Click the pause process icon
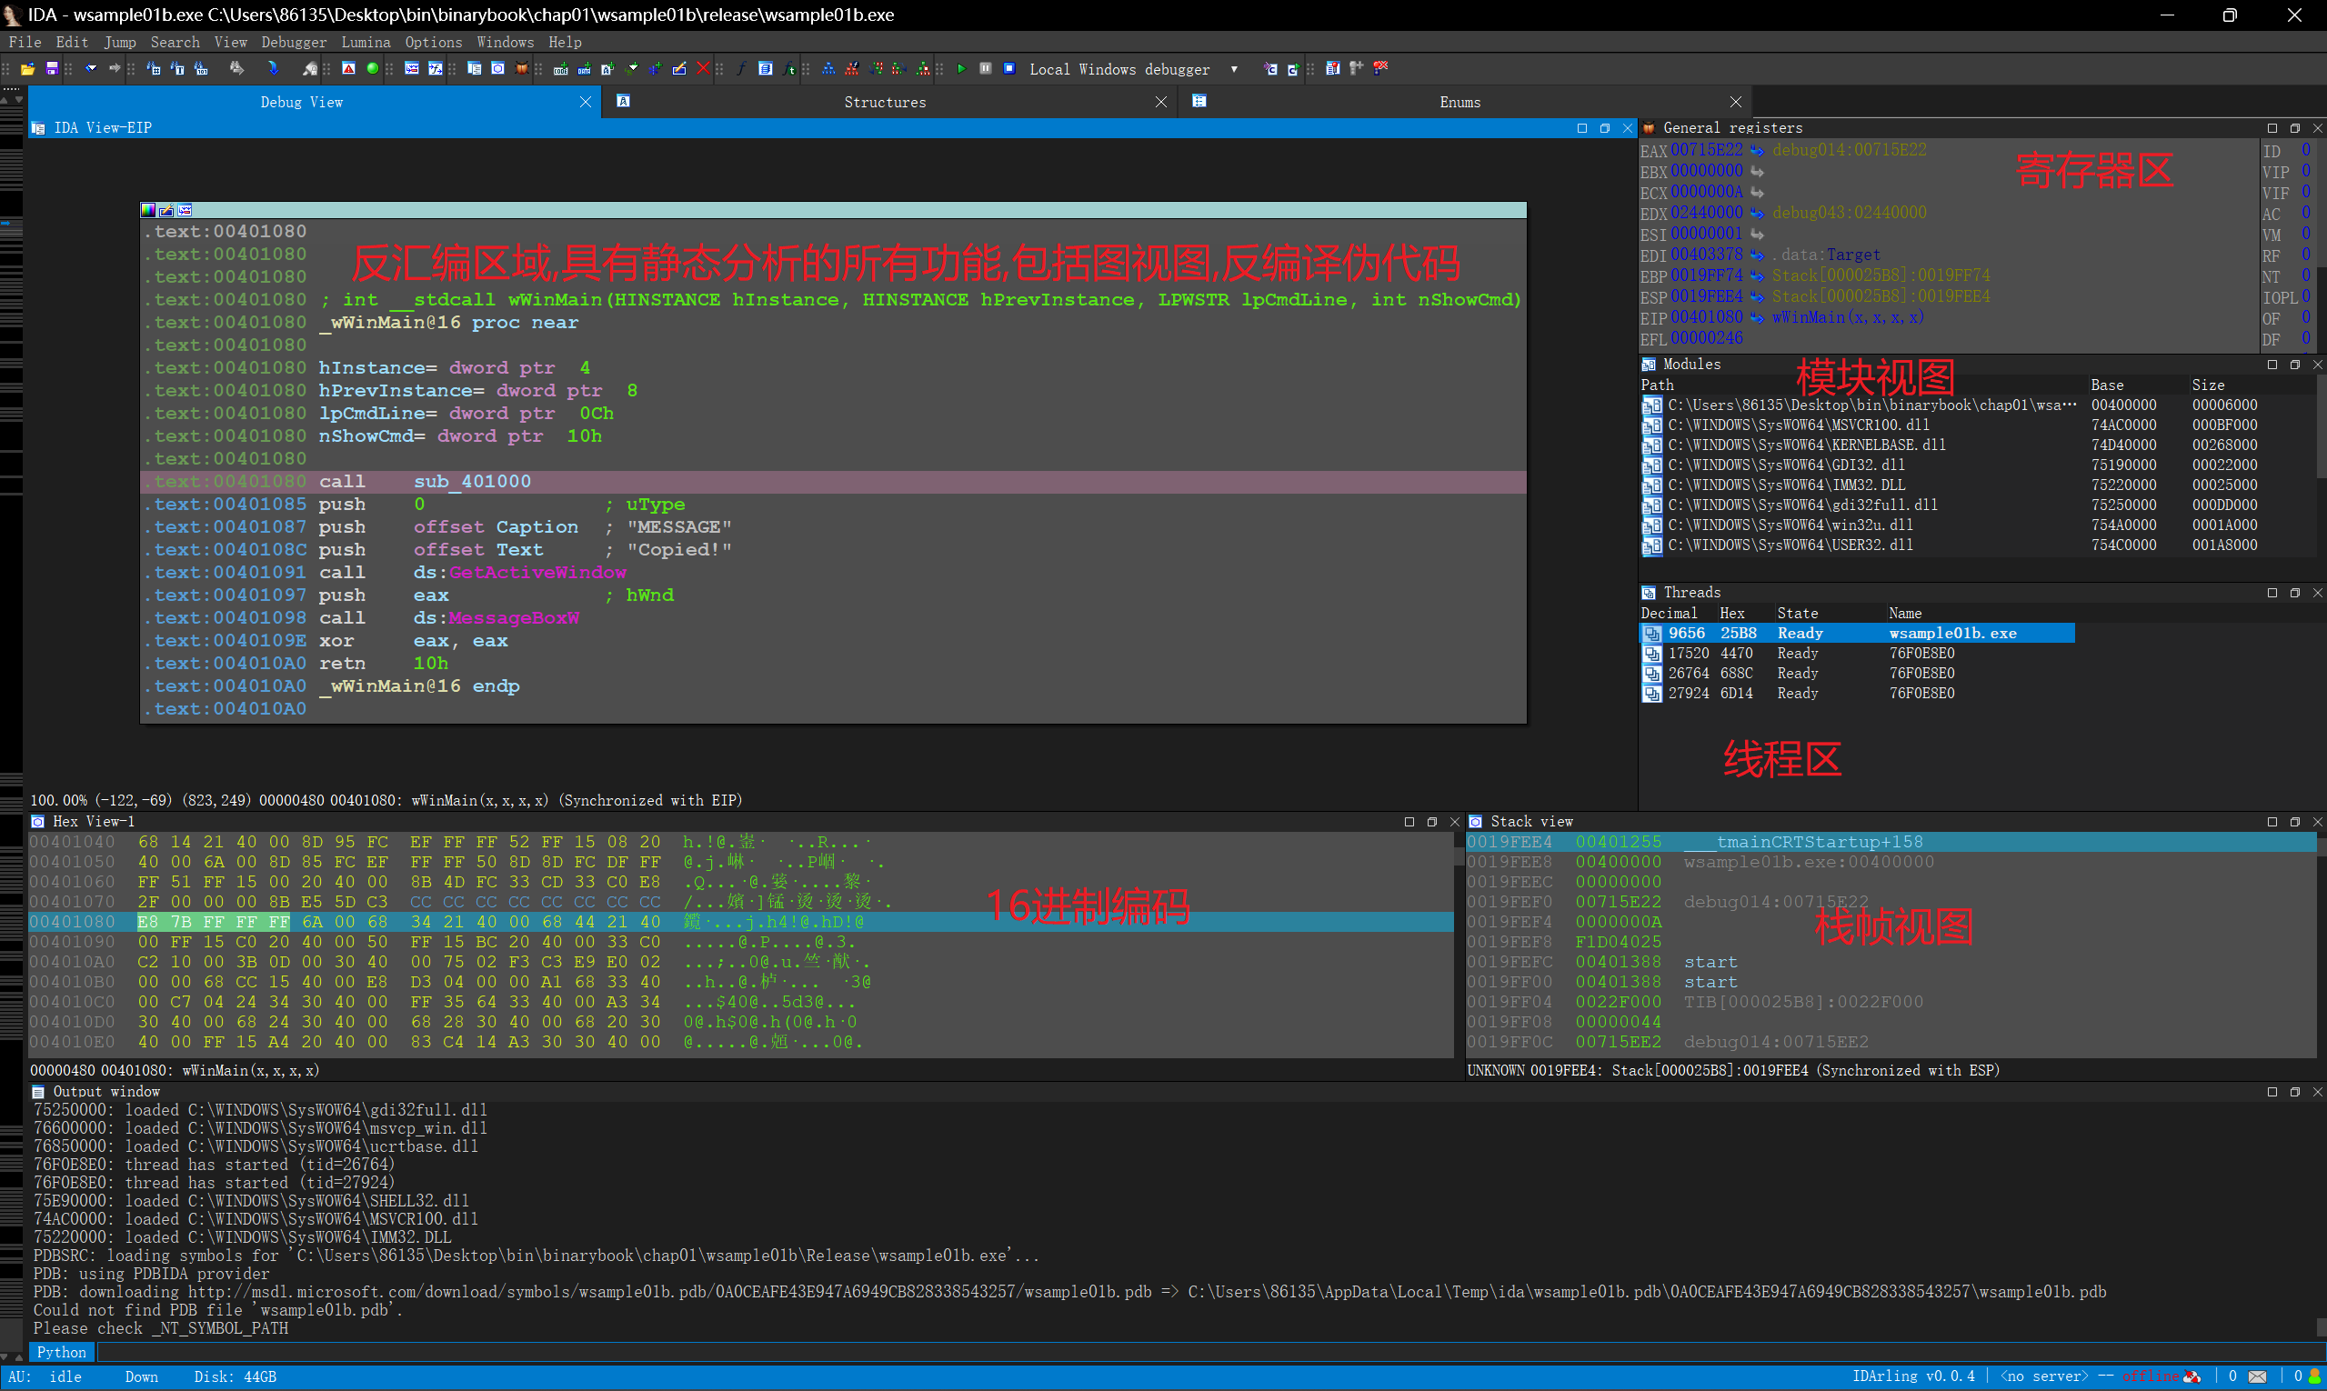Image resolution: width=2327 pixels, height=1391 pixels. (x=986, y=68)
